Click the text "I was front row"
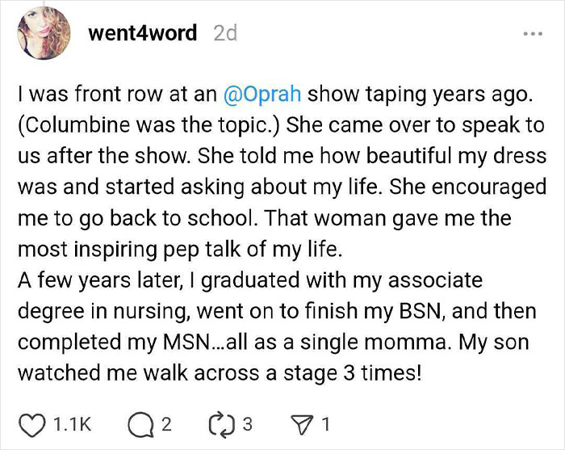Viewport: 565px width, 450px height. (87, 95)
